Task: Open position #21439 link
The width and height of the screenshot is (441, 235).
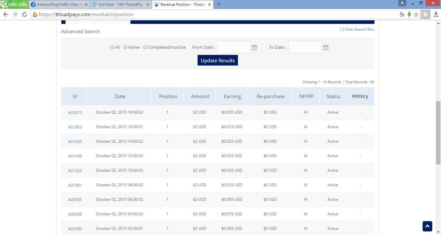Action: click(x=75, y=156)
